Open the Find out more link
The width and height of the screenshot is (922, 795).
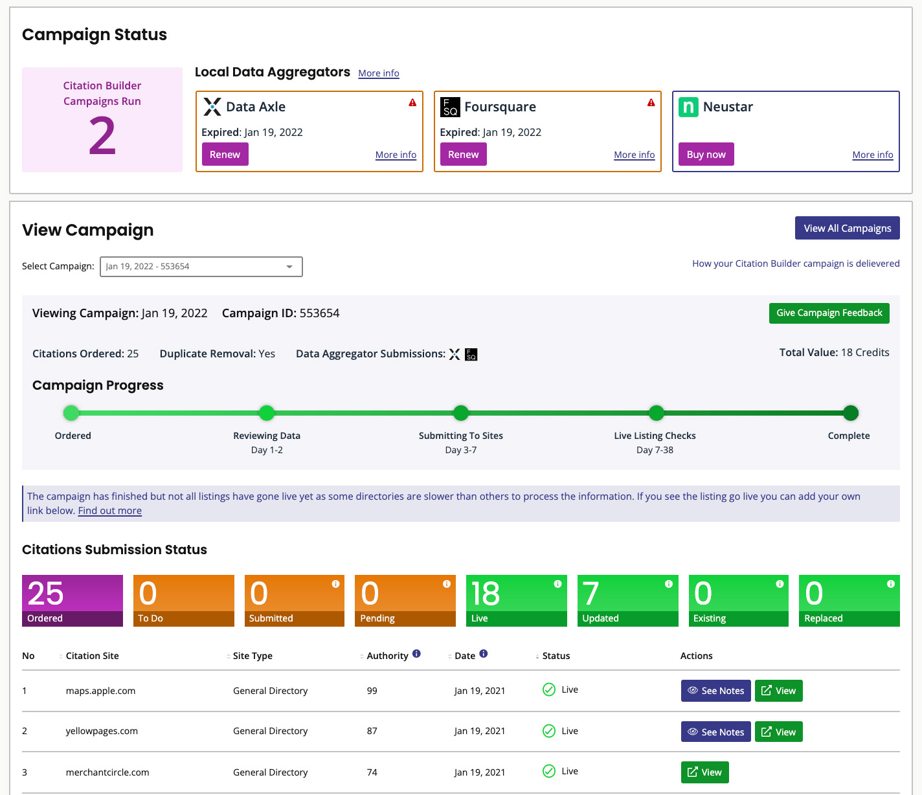(x=109, y=510)
